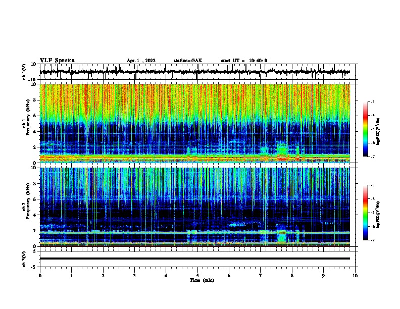Select the "Apr. 1 , 2022" date text
This screenshot has width=400, height=309.
tap(141, 61)
